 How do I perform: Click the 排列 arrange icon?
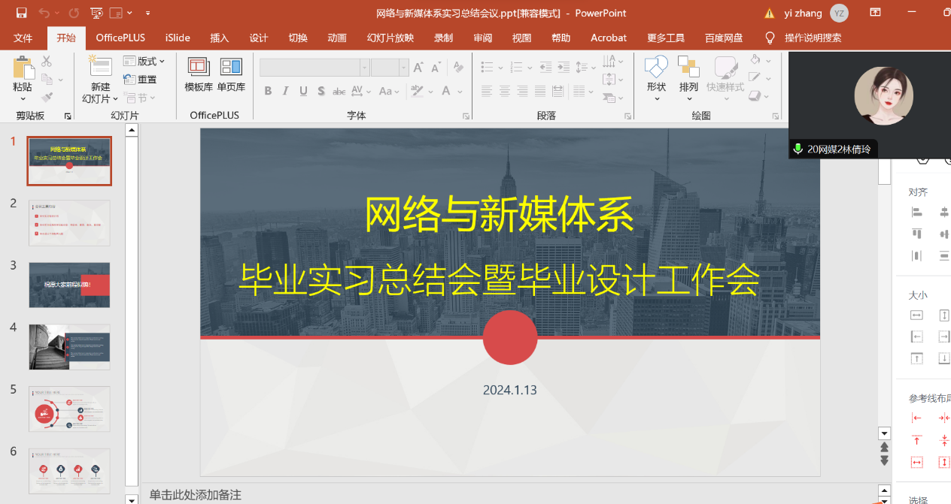coord(688,68)
